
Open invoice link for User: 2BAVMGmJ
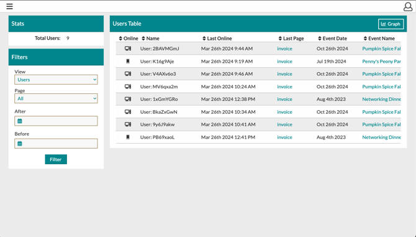pos(284,49)
